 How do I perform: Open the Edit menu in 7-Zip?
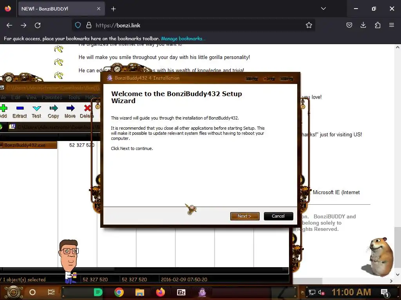coord(16,97)
